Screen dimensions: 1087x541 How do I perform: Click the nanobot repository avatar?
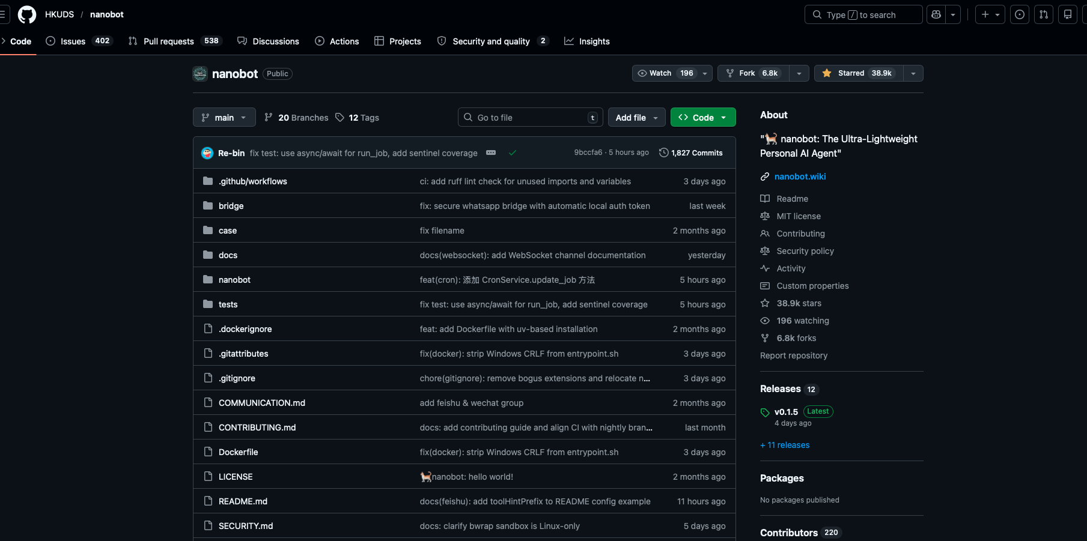coord(200,74)
